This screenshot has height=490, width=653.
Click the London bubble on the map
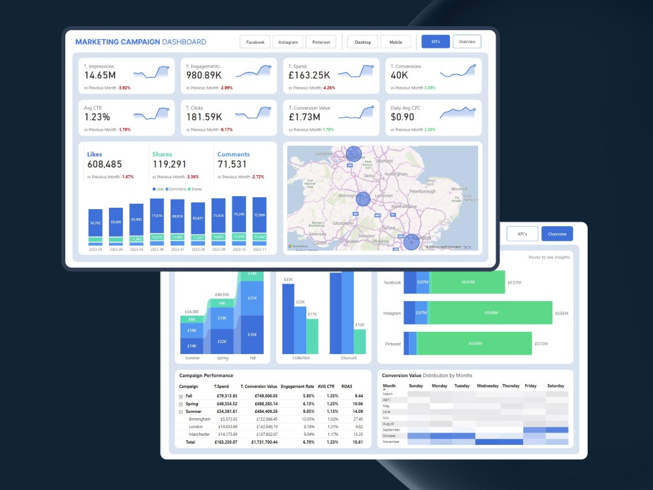point(411,242)
